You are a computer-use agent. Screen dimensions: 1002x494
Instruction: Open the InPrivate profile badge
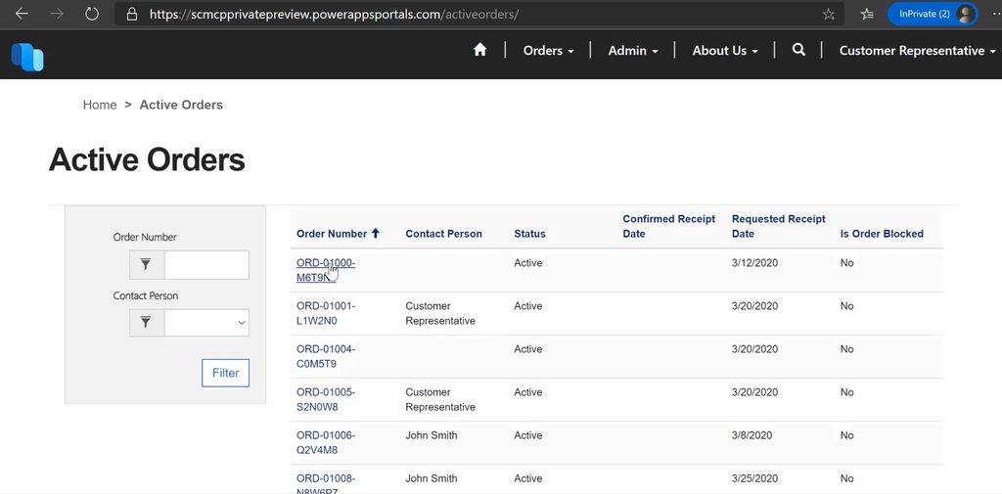(x=933, y=14)
